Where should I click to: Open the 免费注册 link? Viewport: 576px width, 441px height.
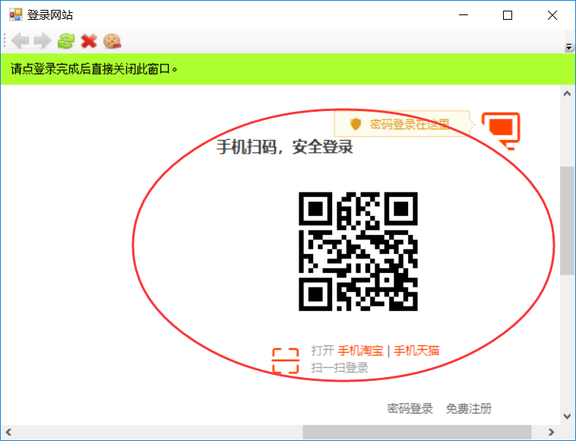point(469,408)
